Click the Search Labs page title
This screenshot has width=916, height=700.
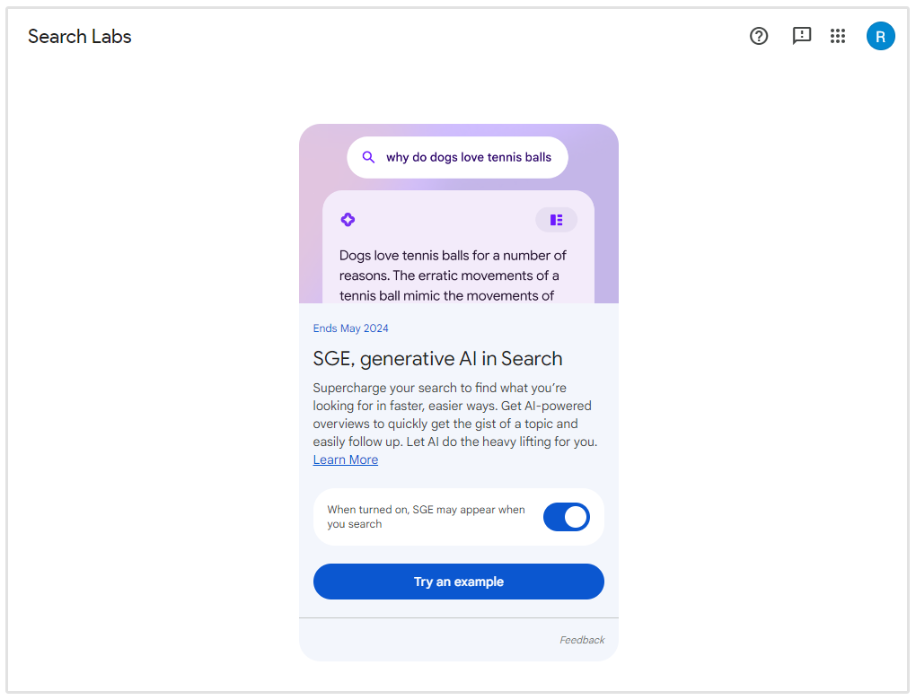coord(80,37)
